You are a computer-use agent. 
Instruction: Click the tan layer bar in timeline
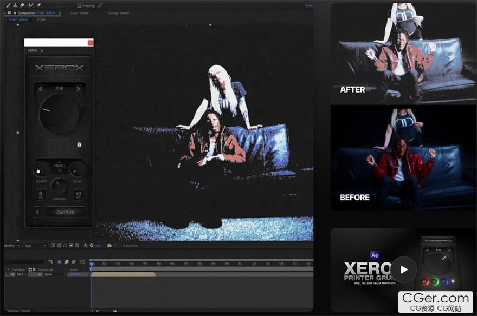coord(124,274)
